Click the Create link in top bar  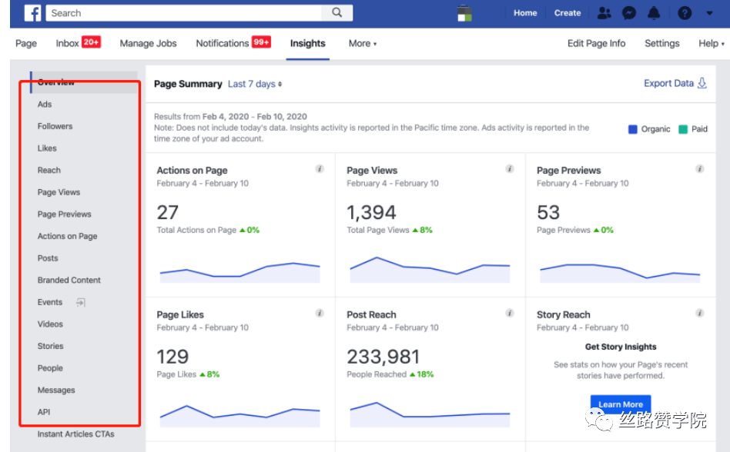pyautogui.click(x=567, y=13)
